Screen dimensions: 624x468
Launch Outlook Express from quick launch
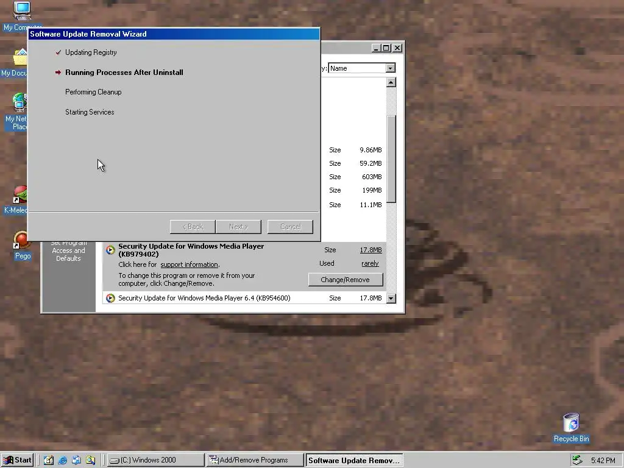coord(76,461)
